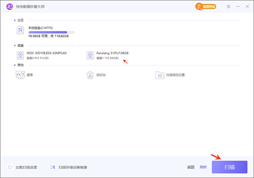Select 本地磁盘(C:NTFS) label
This screenshot has width=254, height=178.
(41, 28)
